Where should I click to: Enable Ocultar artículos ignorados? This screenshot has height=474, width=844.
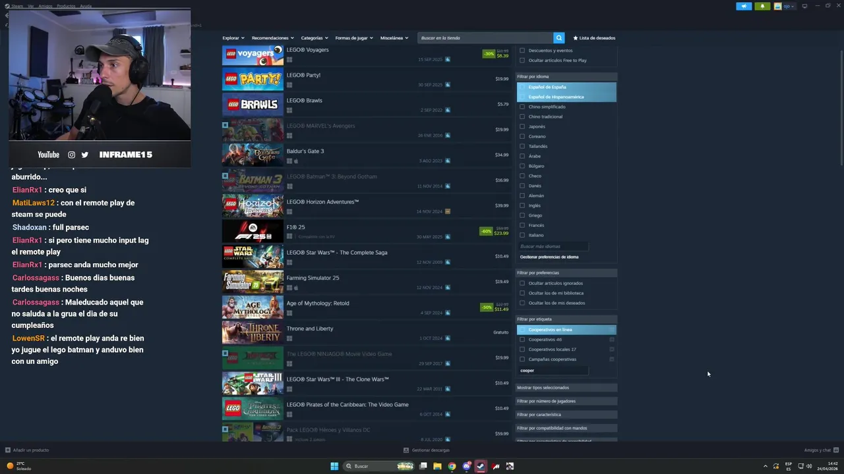pos(522,283)
